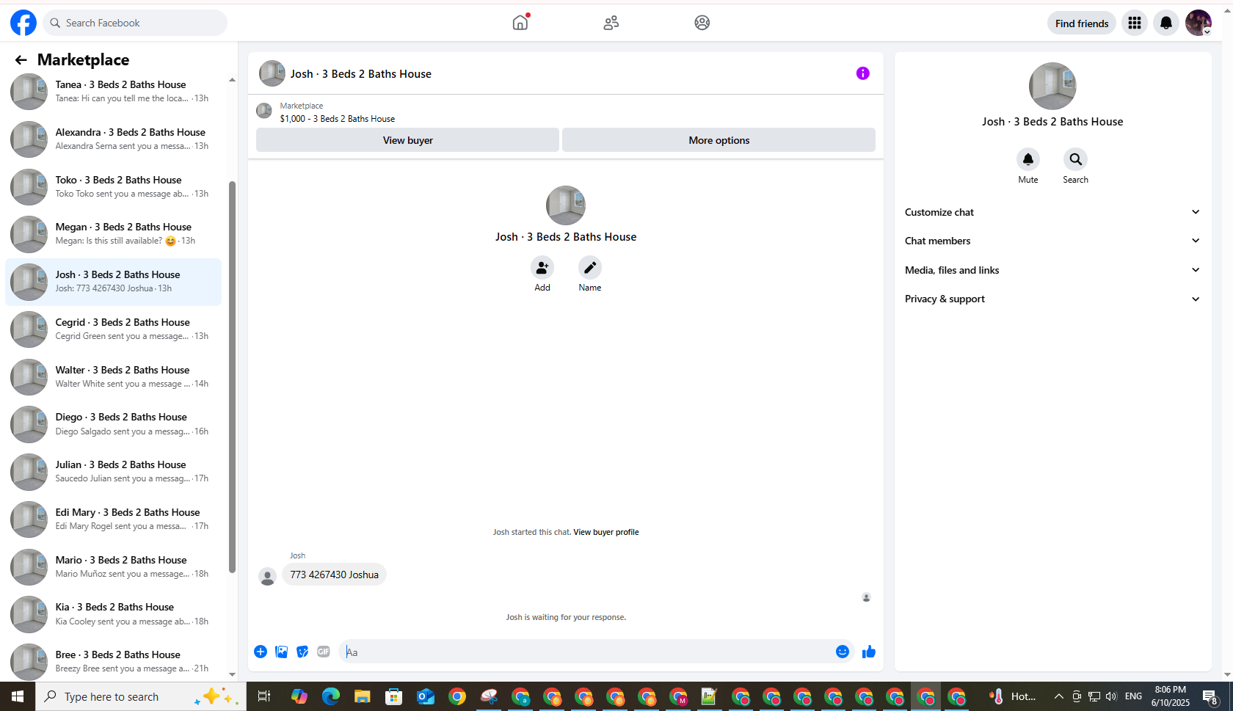Click Josh's message avatar
The height and width of the screenshot is (711, 1233).
268,577
